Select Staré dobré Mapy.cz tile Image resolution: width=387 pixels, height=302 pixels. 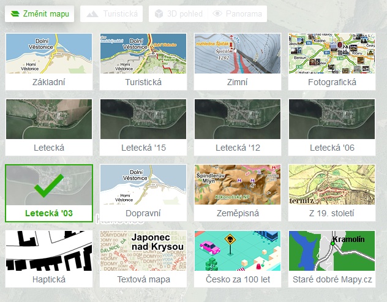[331, 259]
